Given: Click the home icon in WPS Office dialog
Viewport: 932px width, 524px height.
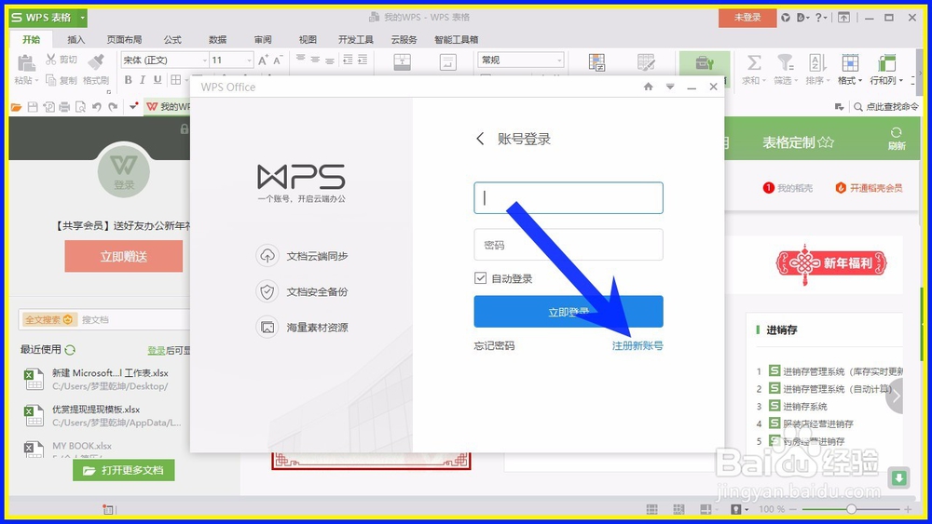Looking at the screenshot, I should pos(649,87).
